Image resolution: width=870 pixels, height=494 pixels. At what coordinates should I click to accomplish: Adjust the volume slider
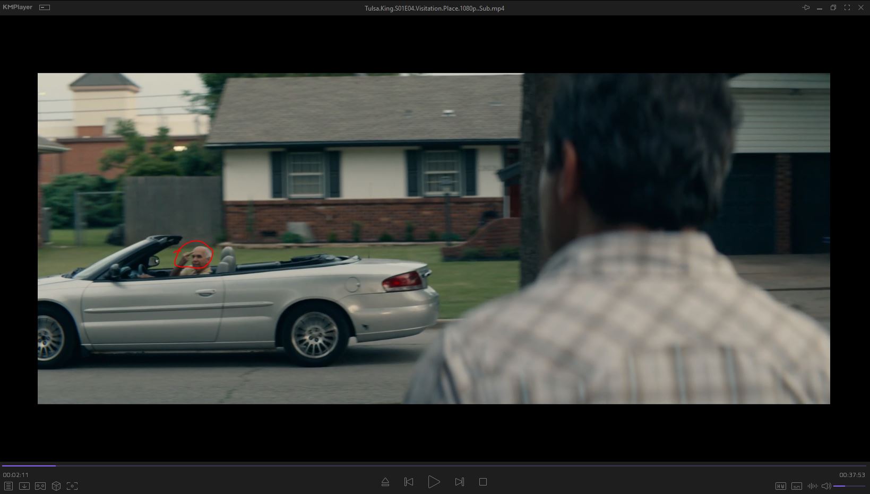[x=849, y=486]
